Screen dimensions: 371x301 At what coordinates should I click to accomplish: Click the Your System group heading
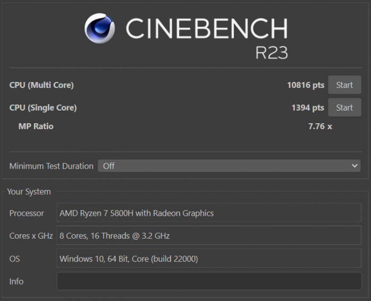pos(29,191)
